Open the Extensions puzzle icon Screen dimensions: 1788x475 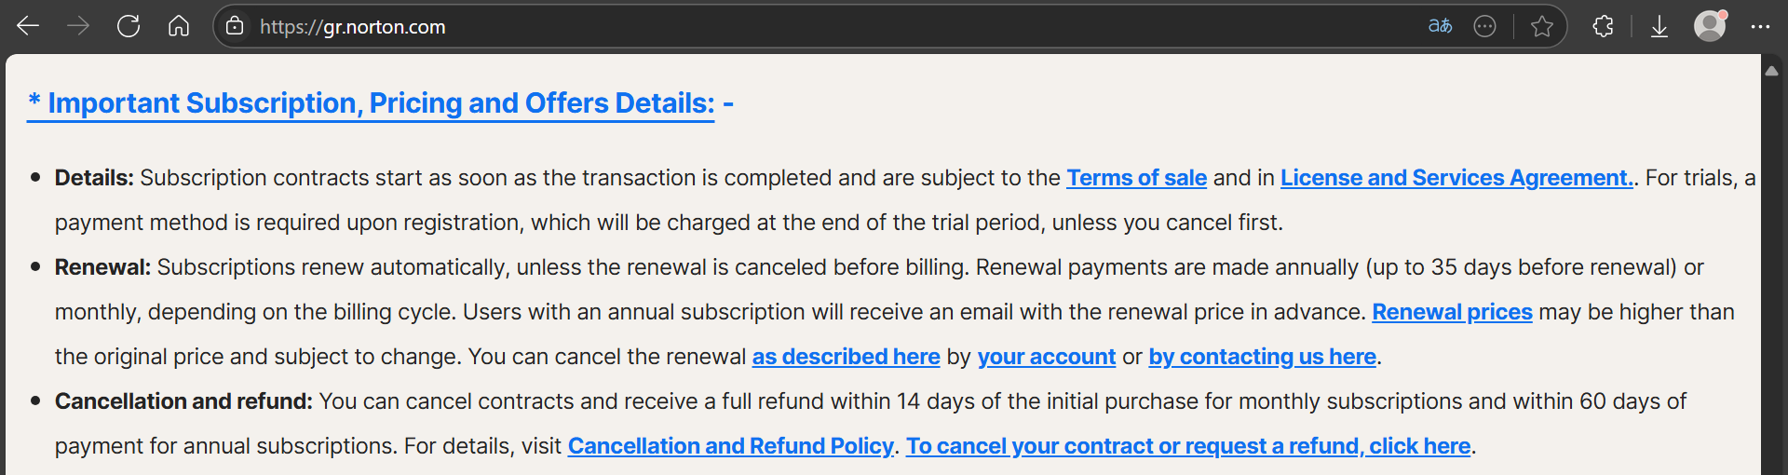tap(1603, 26)
